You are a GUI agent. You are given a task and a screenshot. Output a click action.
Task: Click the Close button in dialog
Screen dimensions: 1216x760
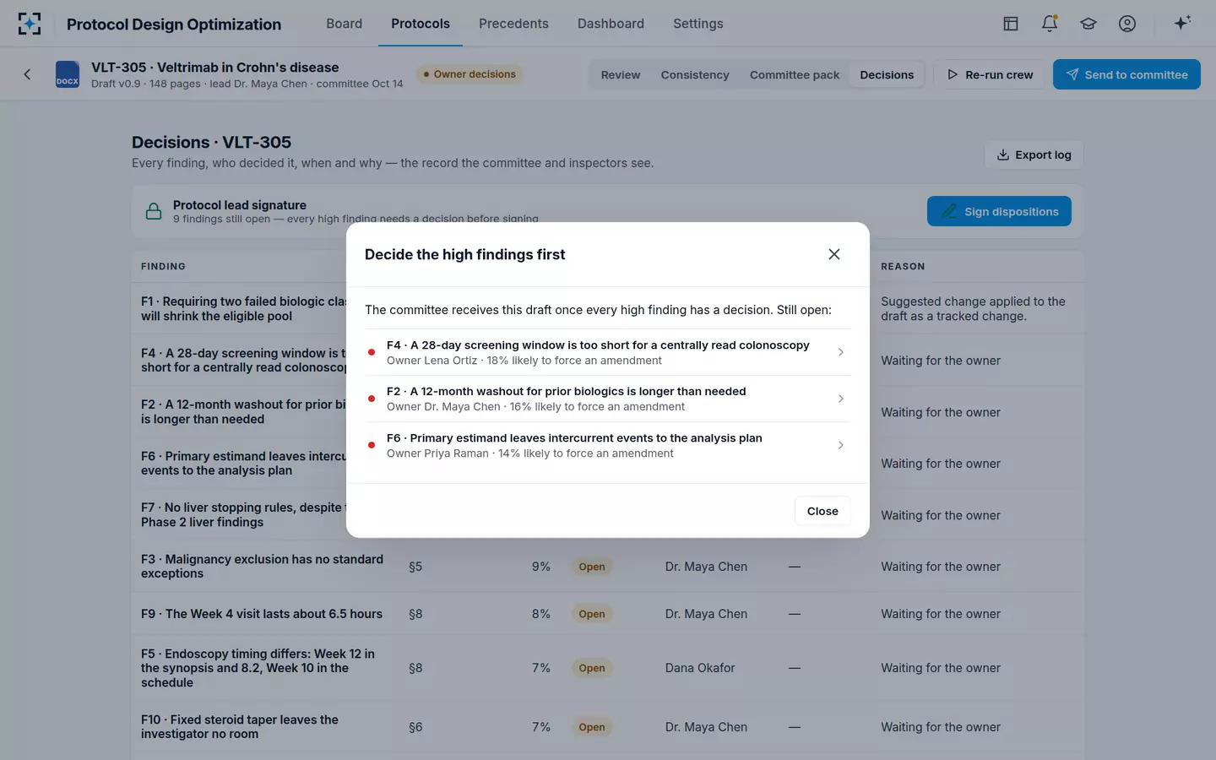coord(822,511)
